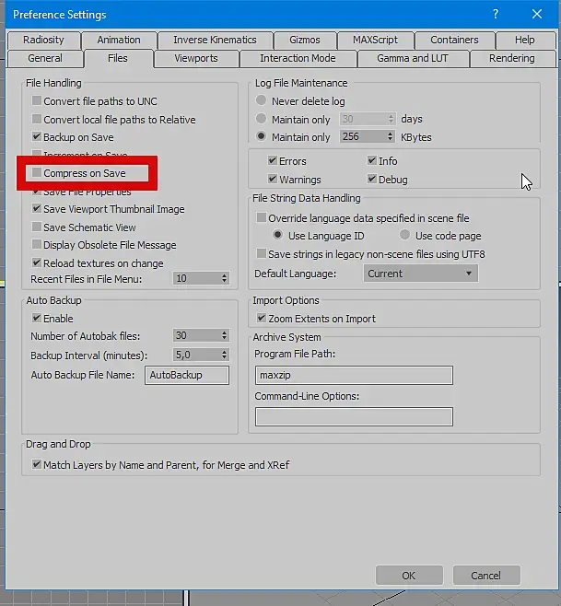Click the Program File Path field
Image resolution: width=561 pixels, height=606 pixels.
click(x=354, y=375)
